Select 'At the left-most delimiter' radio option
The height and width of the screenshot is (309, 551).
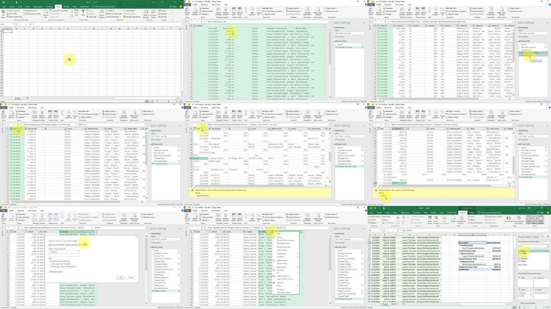[x=50, y=261]
